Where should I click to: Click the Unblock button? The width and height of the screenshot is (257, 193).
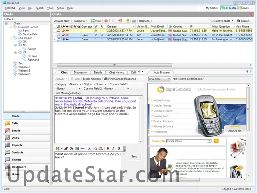coord(96,79)
